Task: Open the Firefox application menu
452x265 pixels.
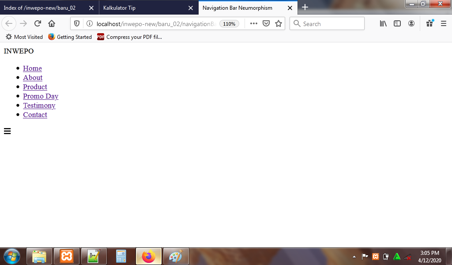Action: coord(444,24)
